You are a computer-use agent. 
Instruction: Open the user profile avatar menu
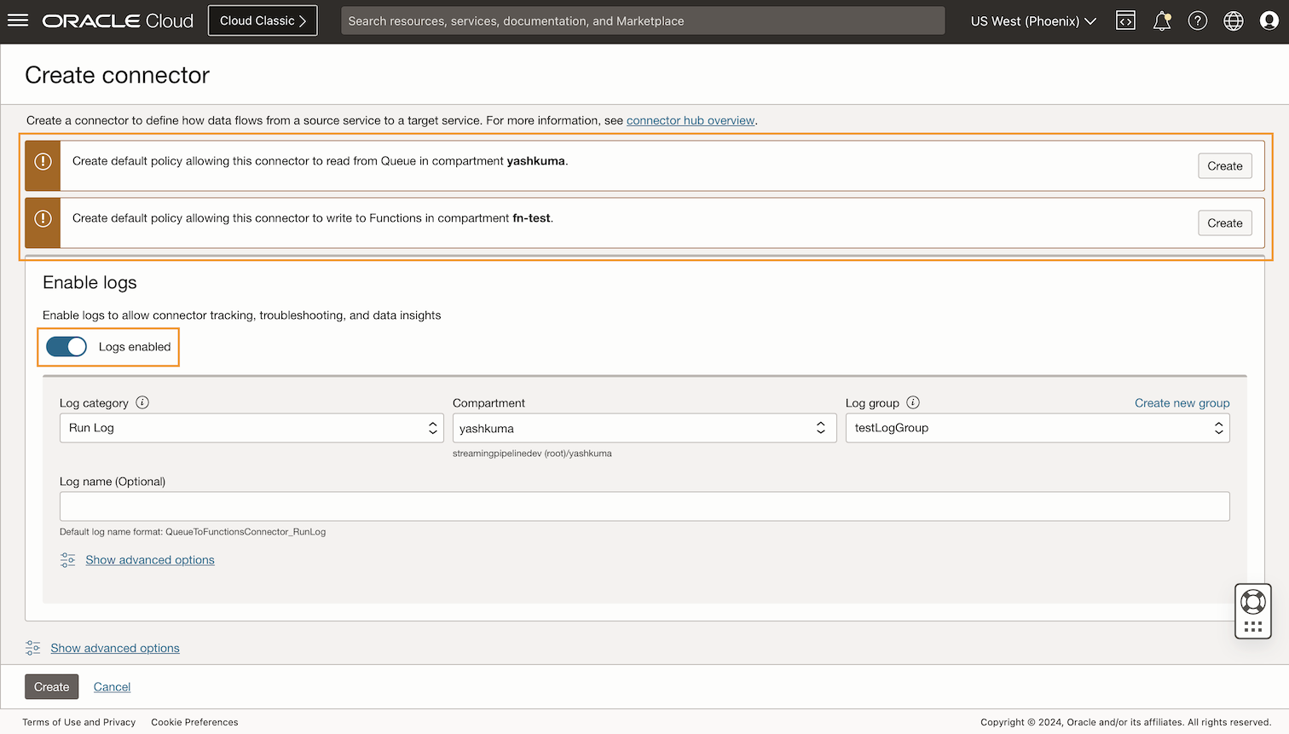pyautogui.click(x=1269, y=20)
